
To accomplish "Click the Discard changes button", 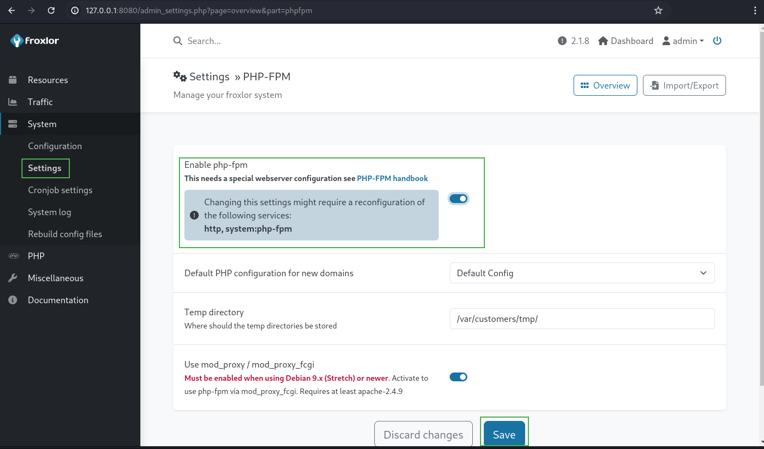I will pyautogui.click(x=423, y=434).
